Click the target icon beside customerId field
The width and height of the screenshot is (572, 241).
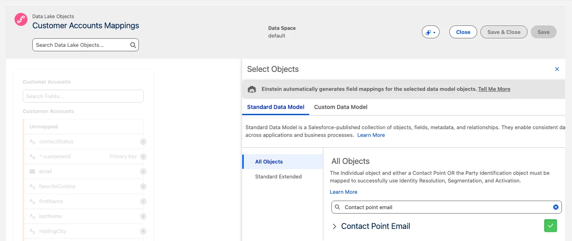tap(143, 157)
